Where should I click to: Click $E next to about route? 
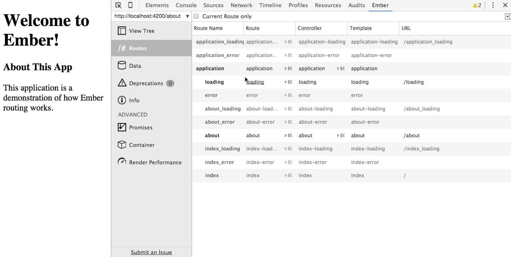coord(288,135)
